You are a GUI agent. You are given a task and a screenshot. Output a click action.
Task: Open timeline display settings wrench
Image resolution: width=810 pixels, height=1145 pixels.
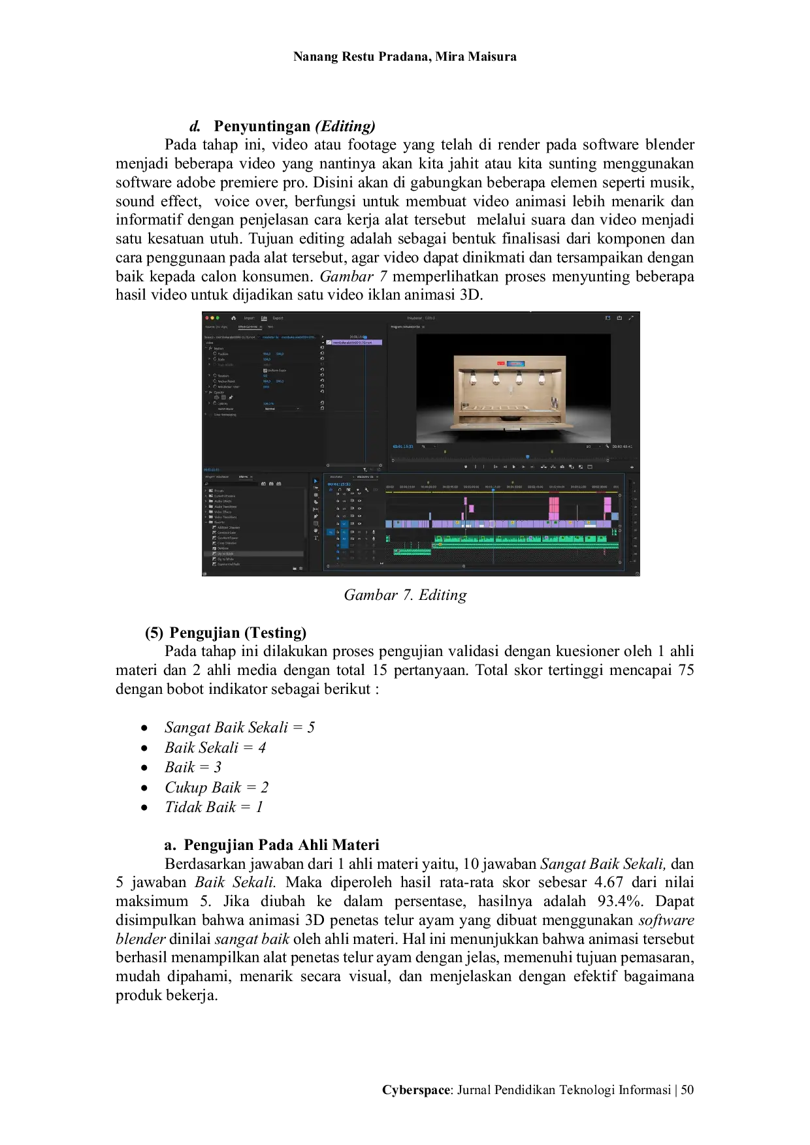[x=366, y=490]
